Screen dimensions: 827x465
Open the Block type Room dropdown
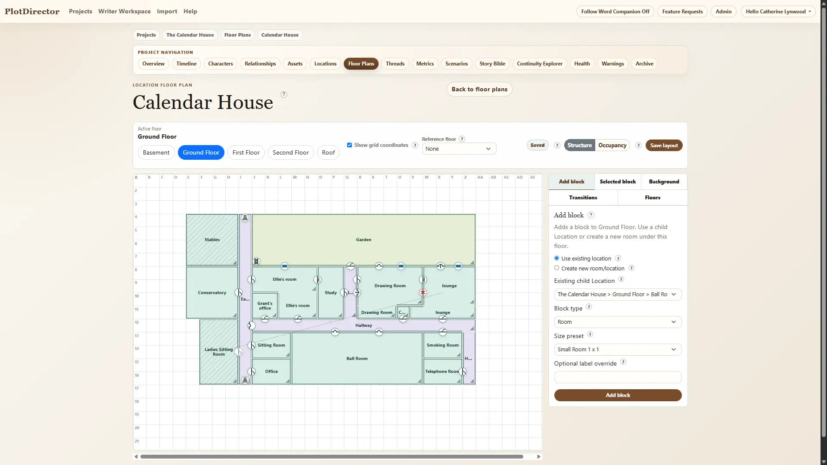[618, 322]
